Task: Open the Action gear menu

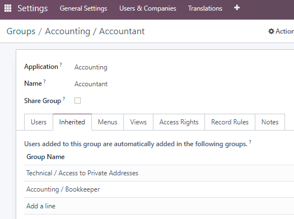Action: coord(281,31)
